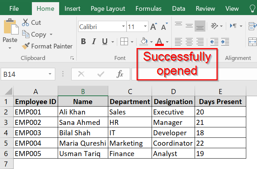Confirm formula bar entry with the checkmark
The width and height of the screenshot is (257, 169).
(x=101, y=74)
